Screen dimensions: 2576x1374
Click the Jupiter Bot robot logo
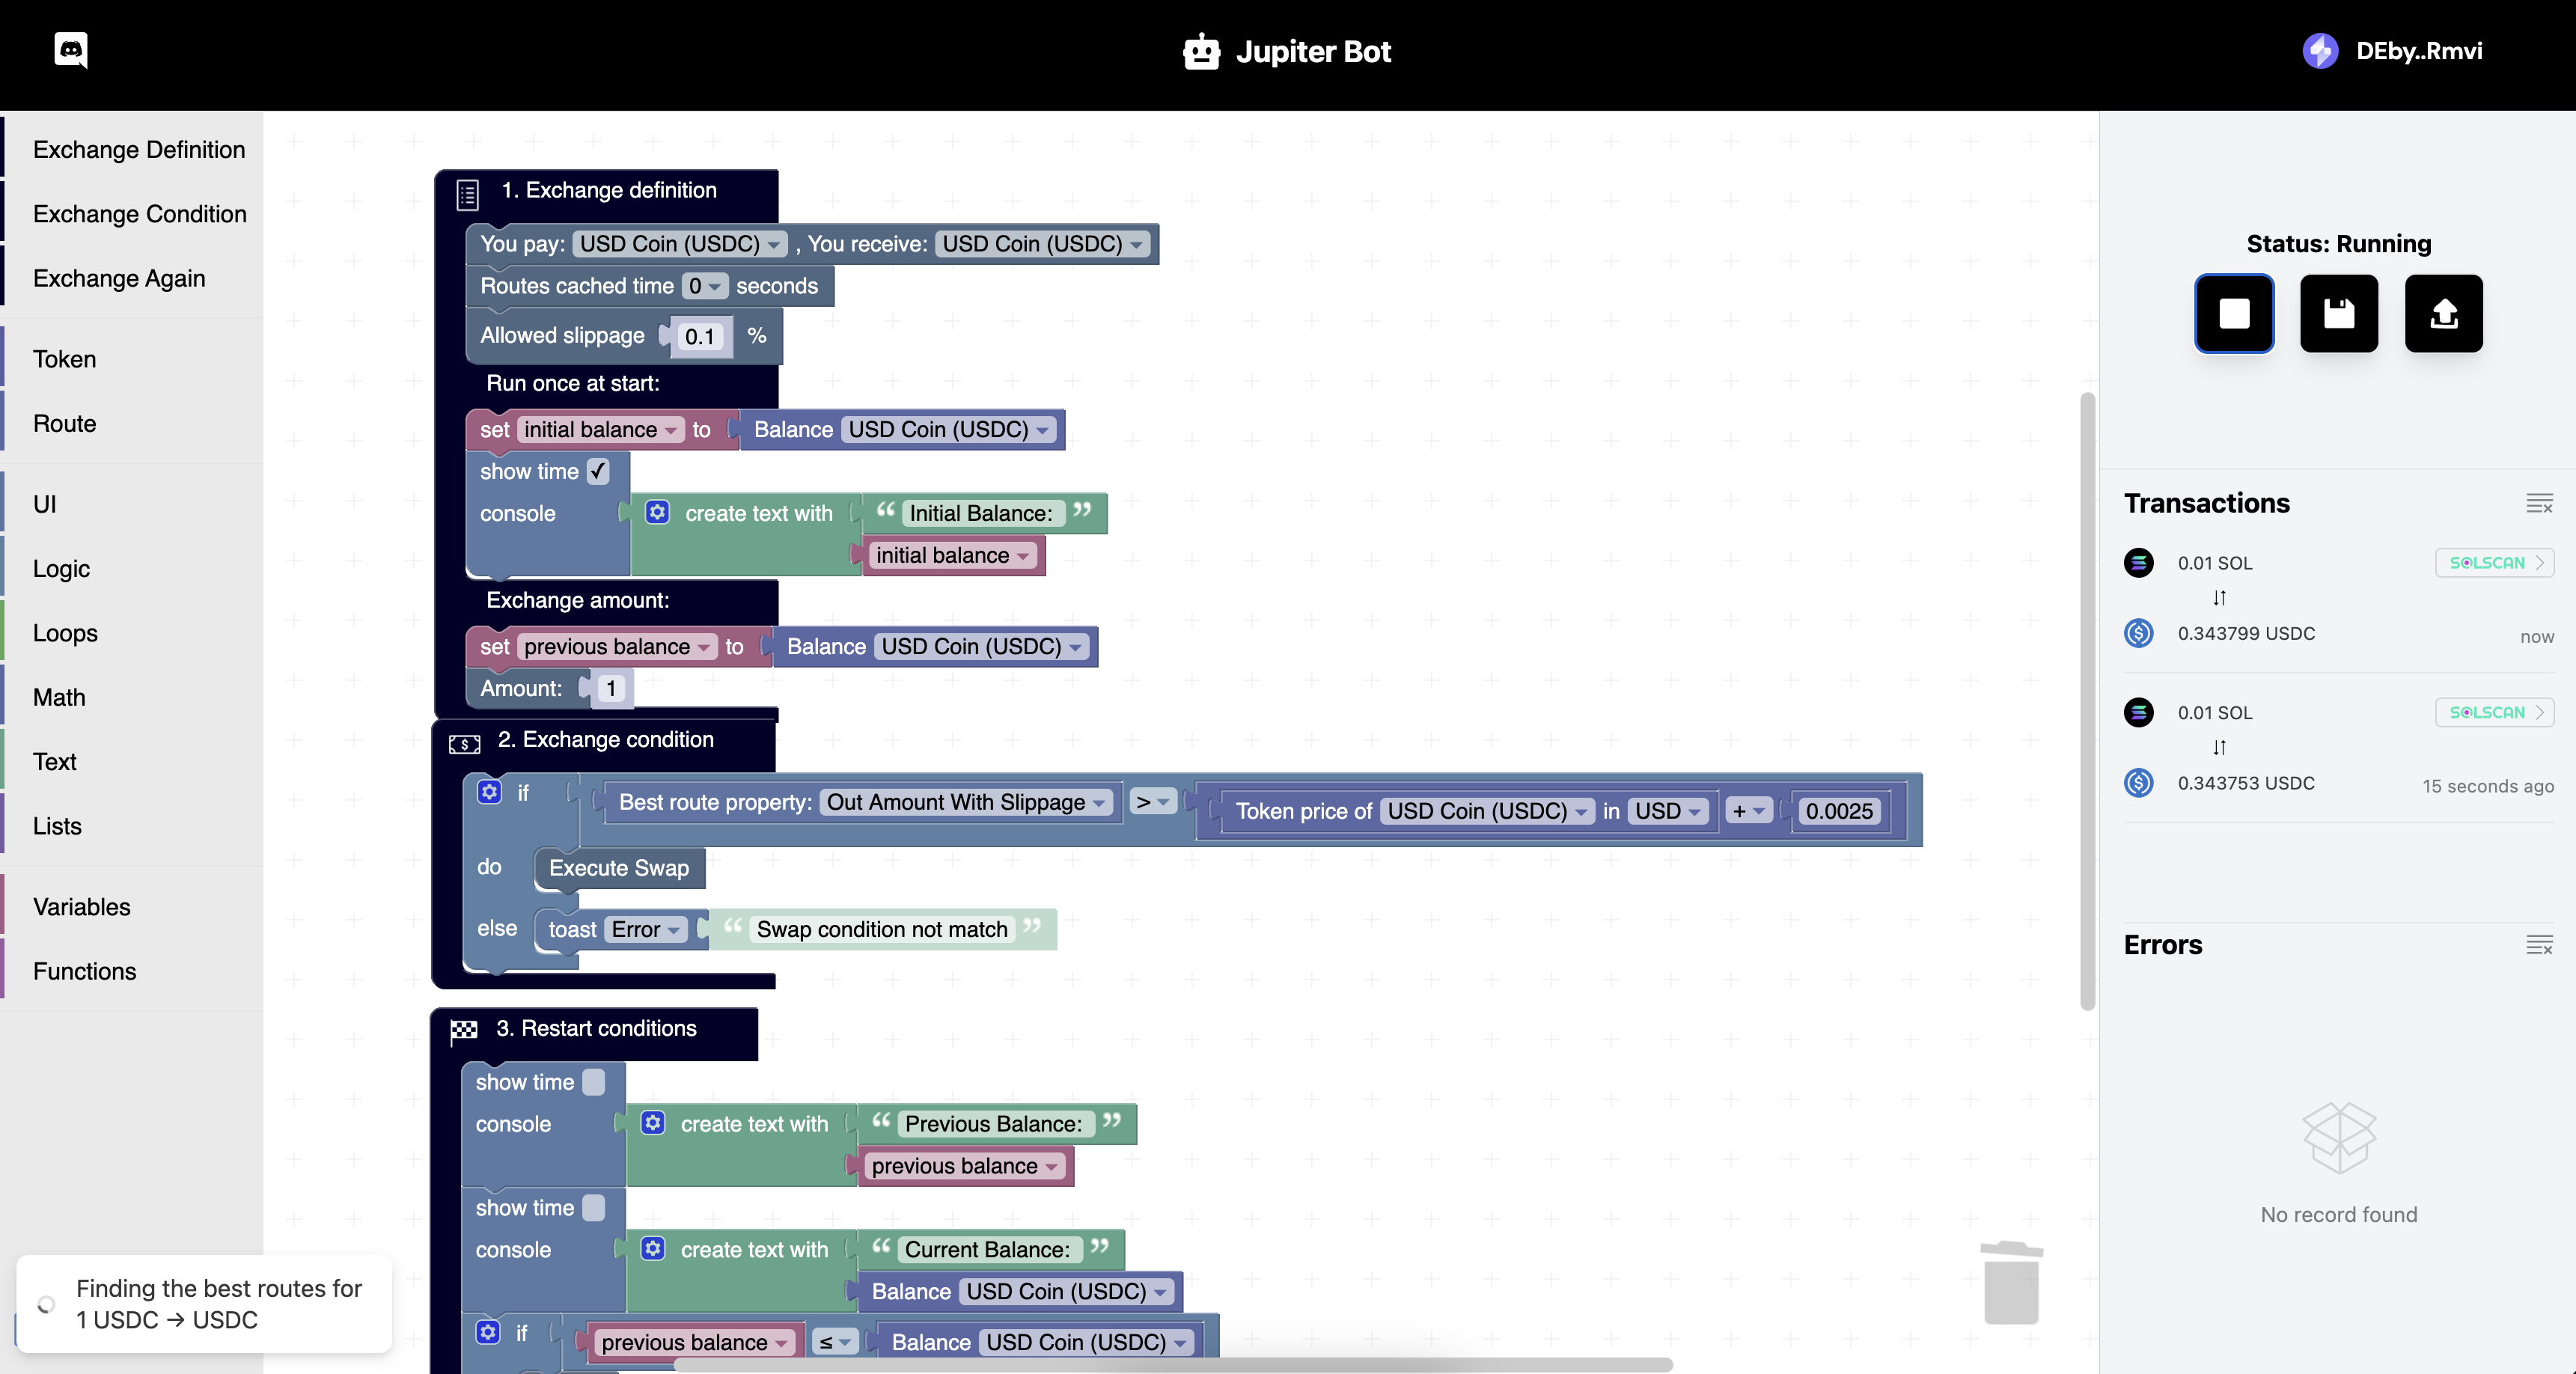click(x=1201, y=51)
